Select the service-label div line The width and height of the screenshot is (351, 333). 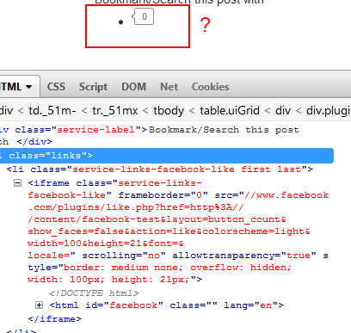pyautogui.click(x=150, y=130)
